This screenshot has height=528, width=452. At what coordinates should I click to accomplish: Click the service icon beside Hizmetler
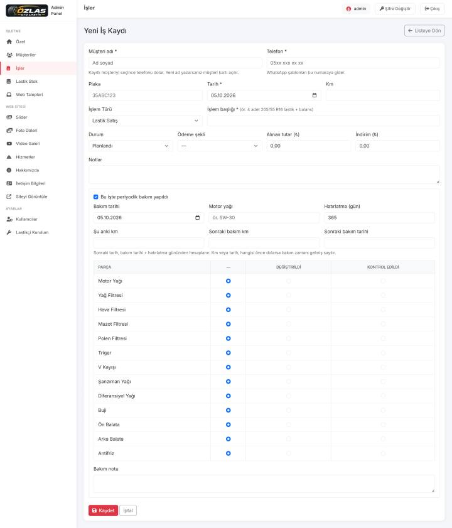pyautogui.click(x=9, y=157)
